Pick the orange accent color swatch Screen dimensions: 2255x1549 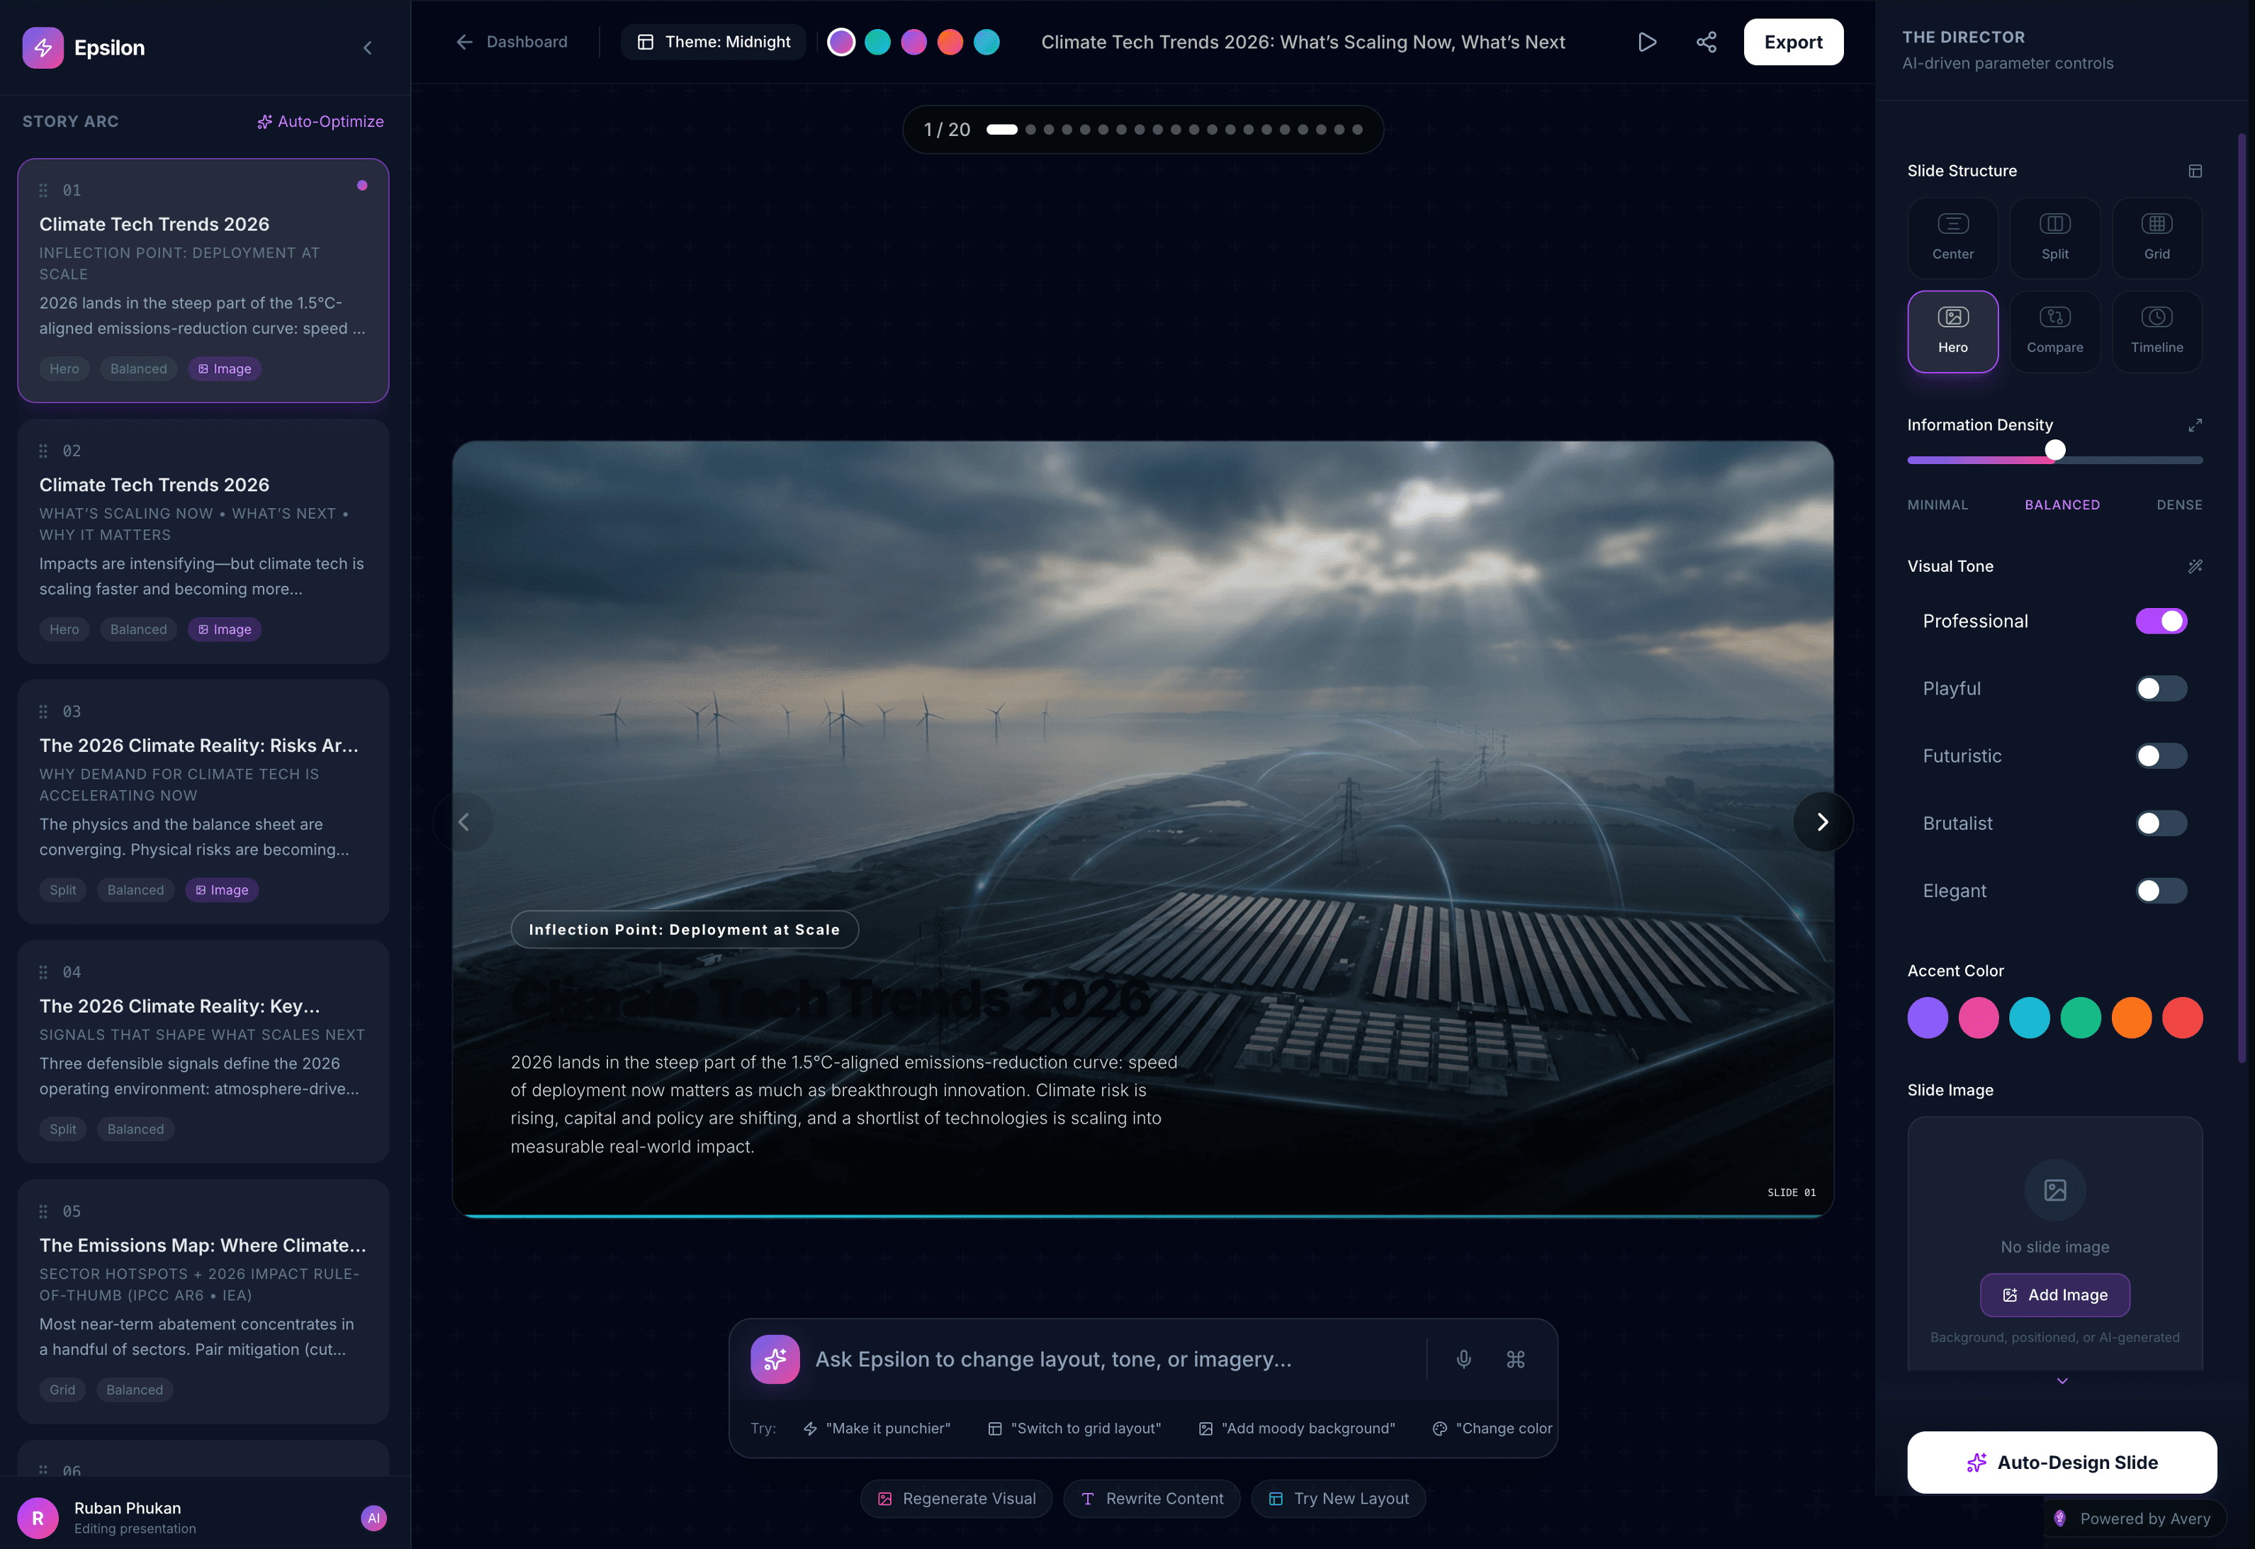(x=2131, y=1018)
